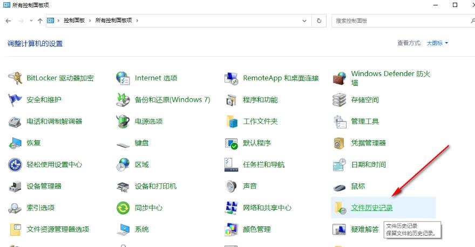Open the 文件资源管理器选项 icon
Screen dimensions: 475x247
click(15, 229)
